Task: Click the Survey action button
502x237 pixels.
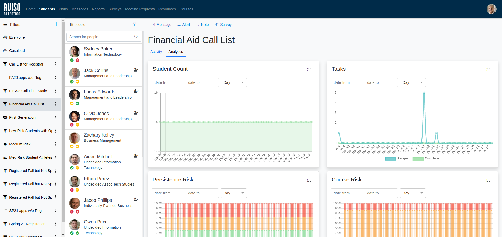Action: click(x=223, y=25)
